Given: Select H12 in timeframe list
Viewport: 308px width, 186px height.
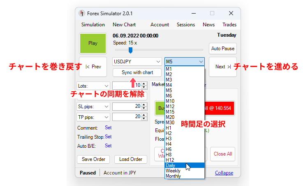Looking at the screenshot, I should pyautogui.click(x=185, y=160).
